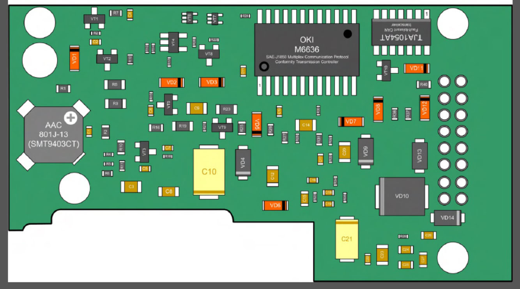Viewport: 520px width, 289px height.
Task: Select the VD2 orange diode label
Action: coord(171,82)
